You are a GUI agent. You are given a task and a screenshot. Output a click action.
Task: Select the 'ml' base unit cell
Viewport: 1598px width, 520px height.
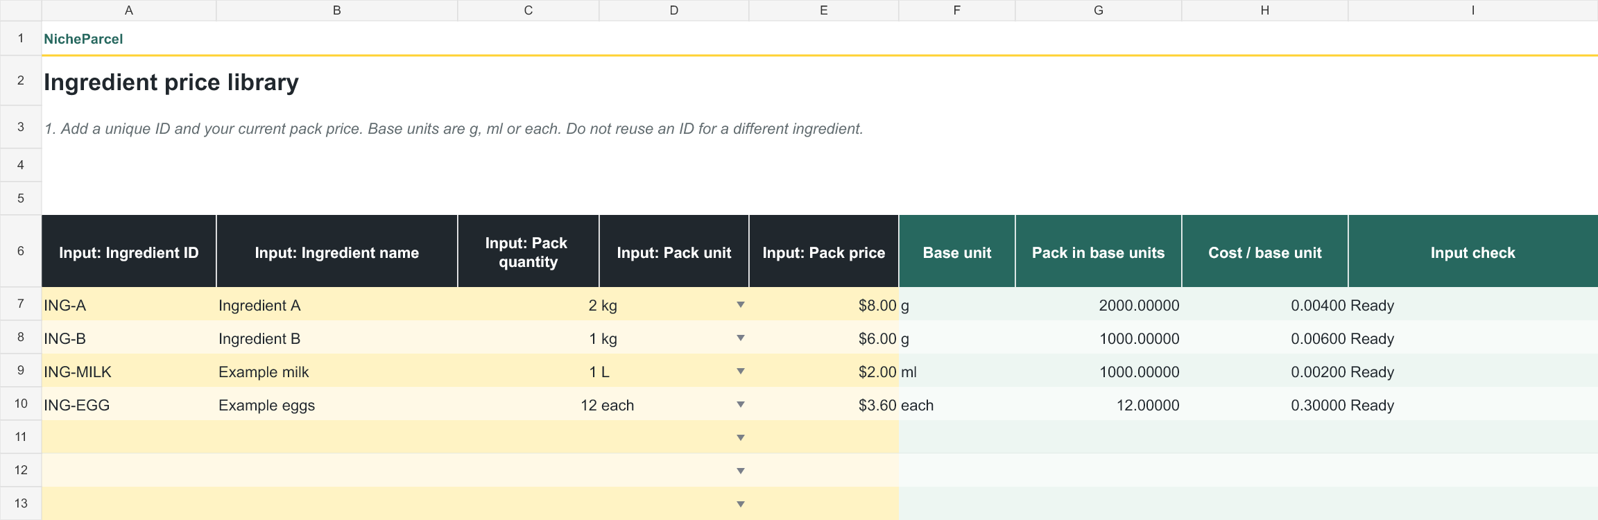tap(957, 370)
